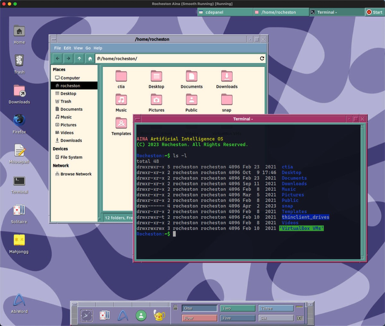The width and height of the screenshot is (385, 326).
Task: Click the clock icon in the panel
Action: click(x=87, y=315)
